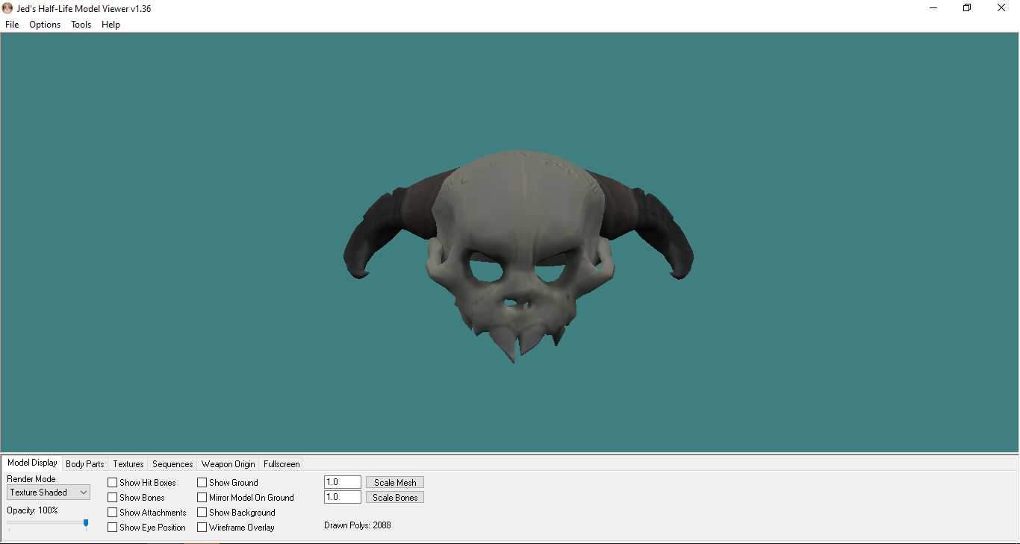Viewport: 1020px width, 544px height.
Task: Click the Scale Bones value input field
Action: pyautogui.click(x=343, y=497)
